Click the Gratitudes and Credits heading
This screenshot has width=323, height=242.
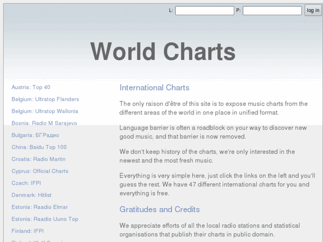[x=160, y=209]
